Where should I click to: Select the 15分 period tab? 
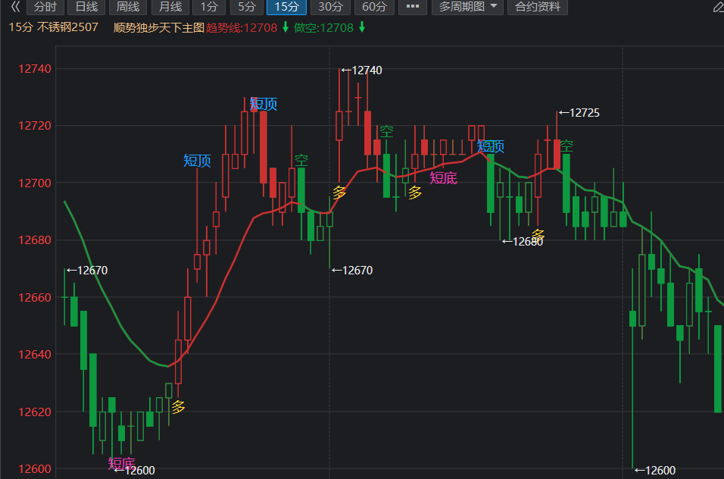(286, 7)
